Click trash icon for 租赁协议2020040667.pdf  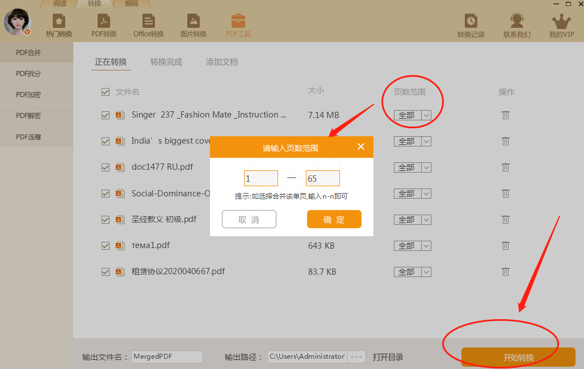pos(505,272)
